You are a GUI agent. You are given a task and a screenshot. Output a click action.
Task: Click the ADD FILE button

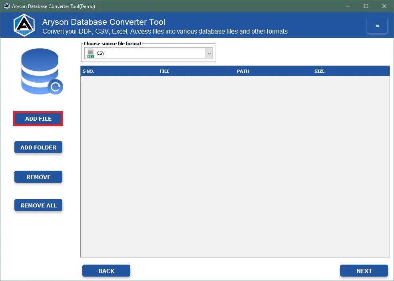[x=38, y=119]
